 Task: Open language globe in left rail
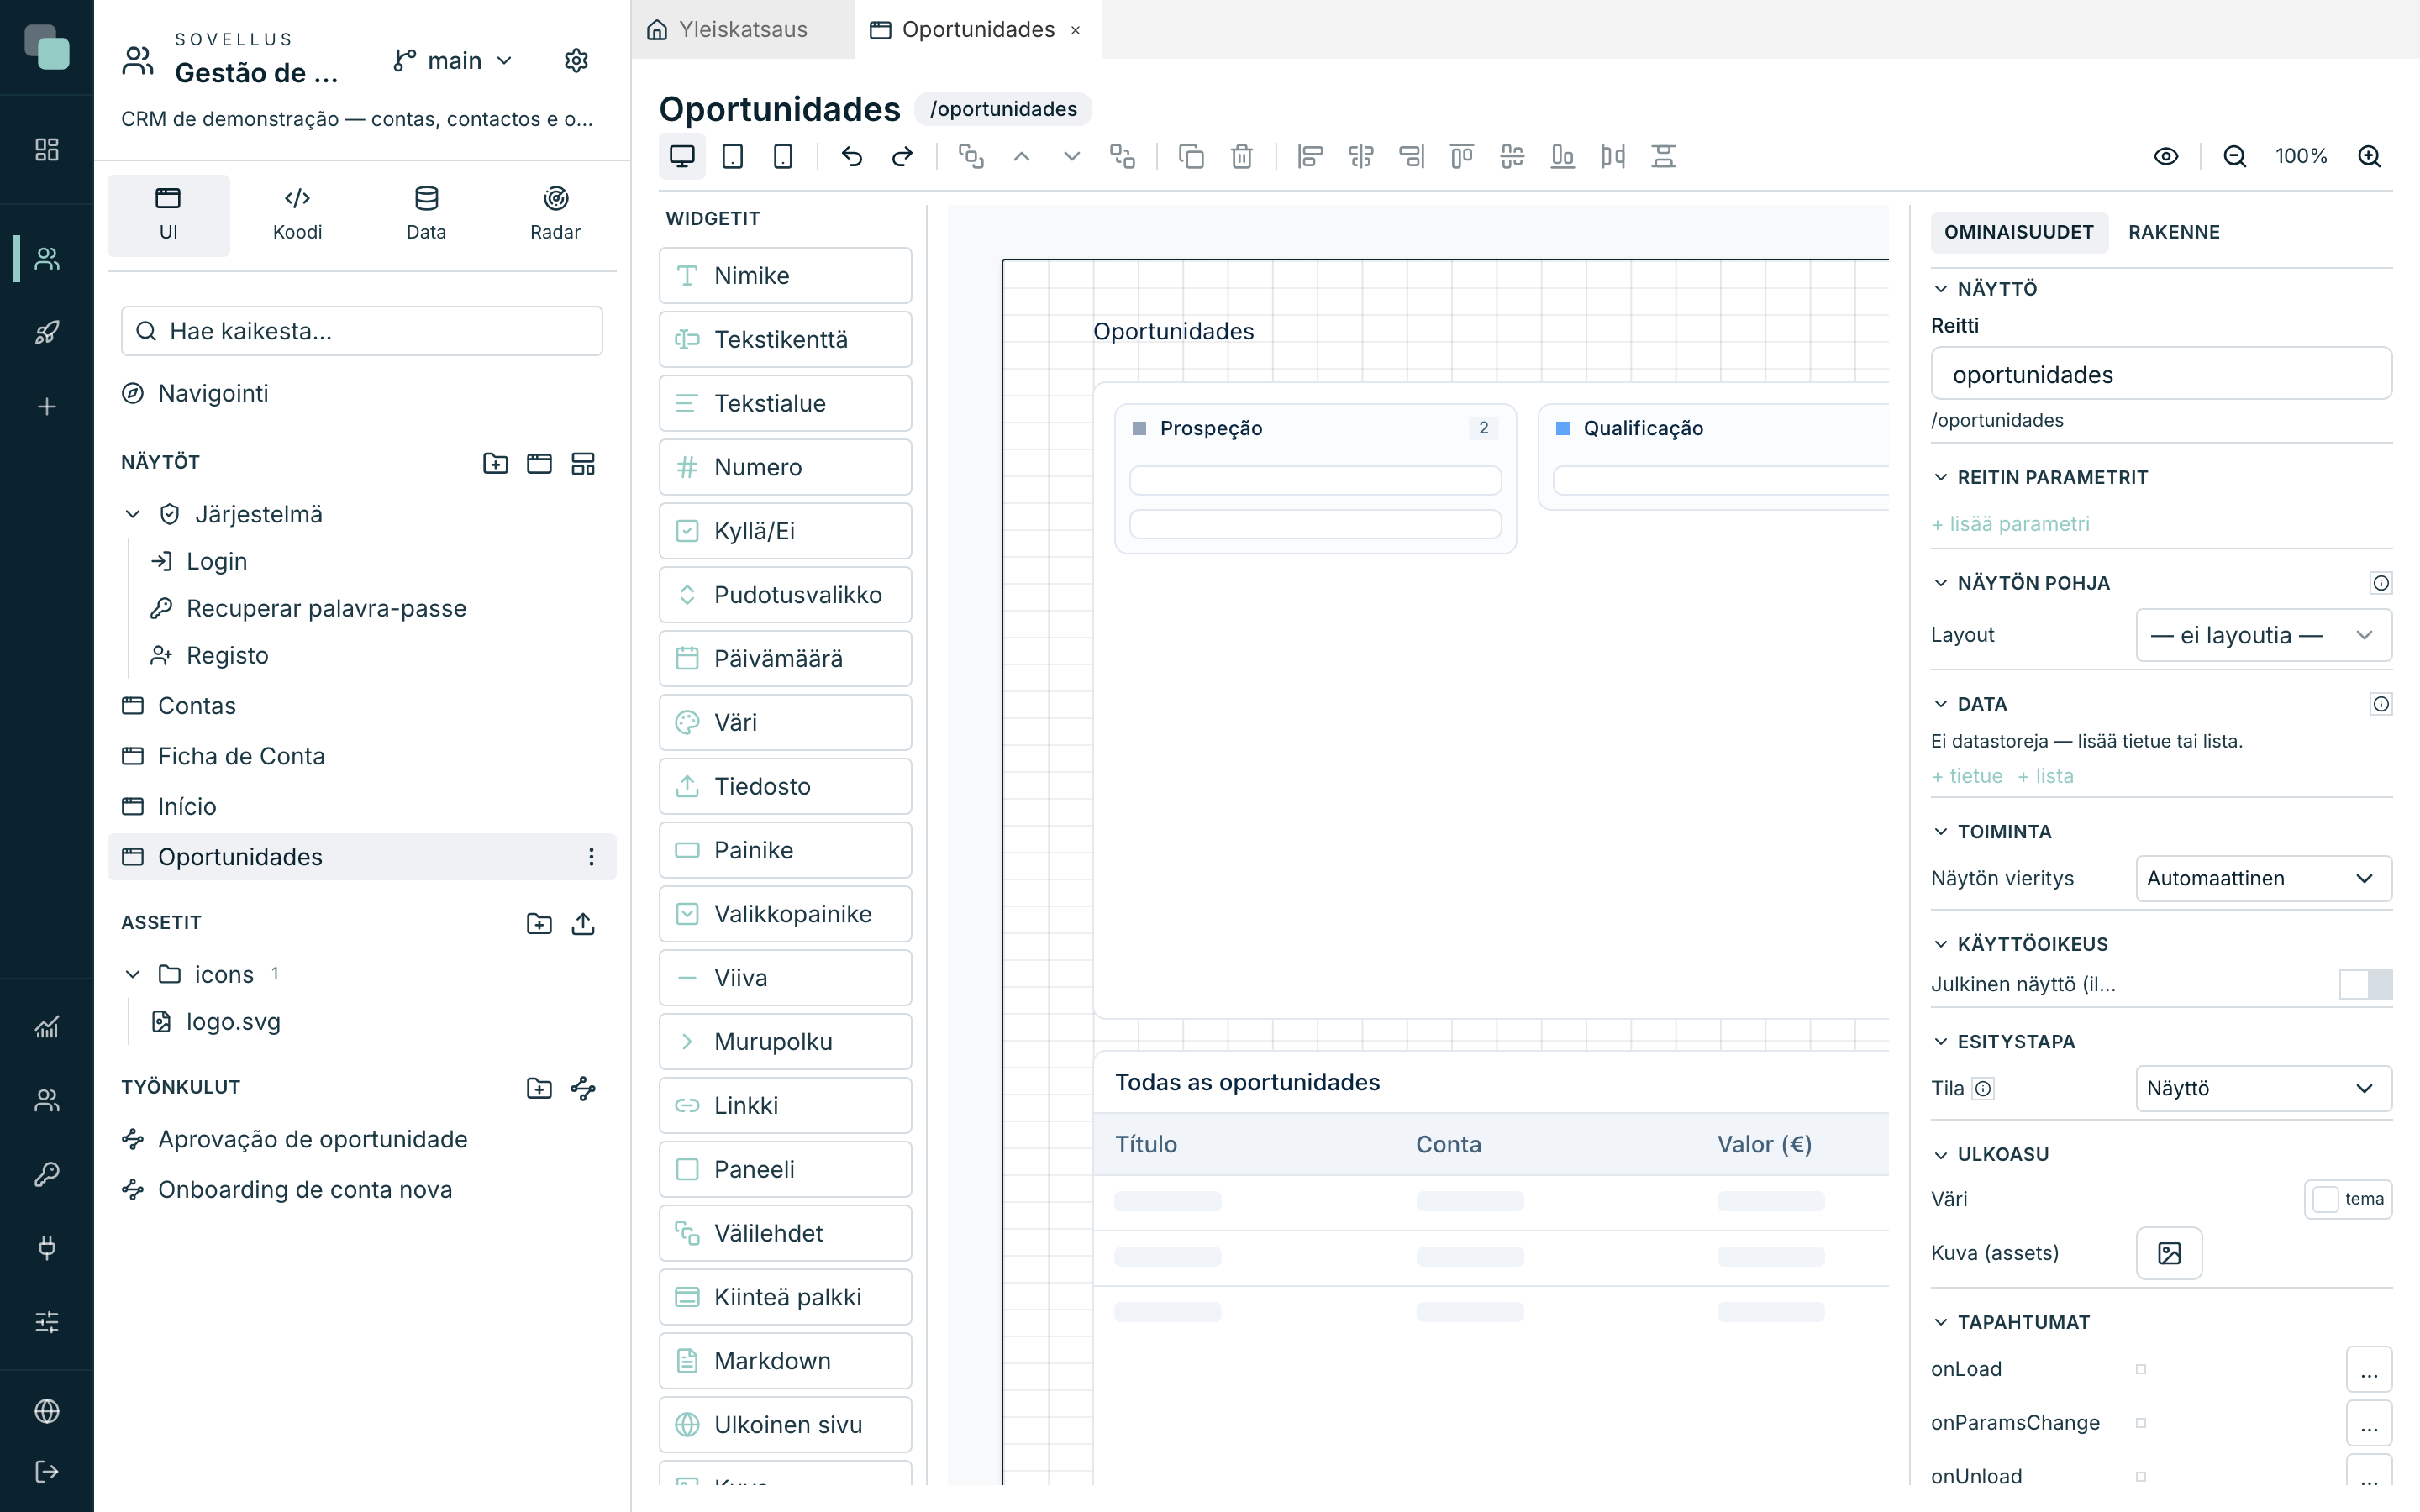pos(47,1411)
